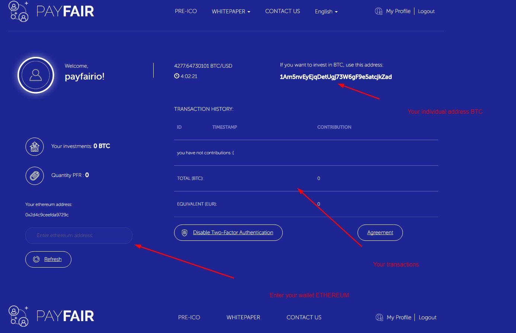Select the BTC address 1Am5nvEyEjqDetUgj73W6gF9e5atcjkZad

click(336, 77)
